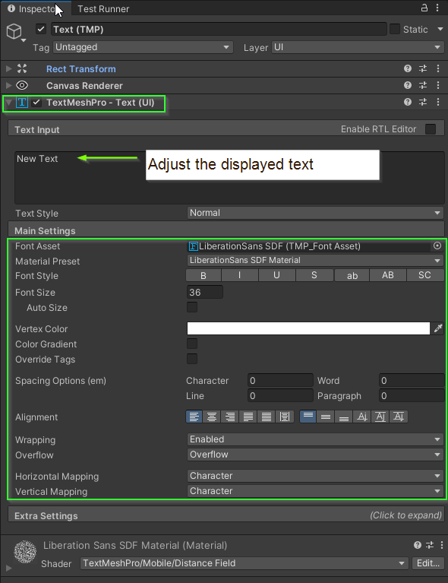The width and height of the screenshot is (448, 583).
Task: Enable the RTL Editor checkbox
Action: (x=431, y=129)
